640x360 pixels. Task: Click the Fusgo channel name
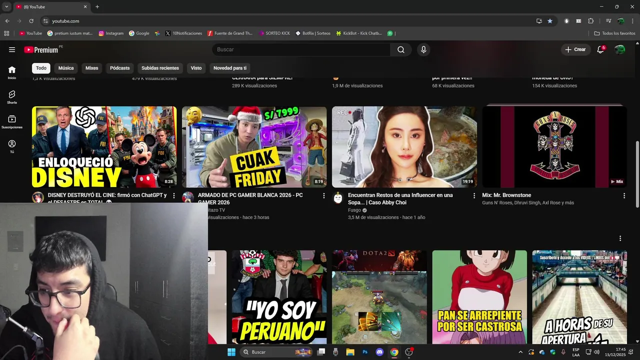(x=354, y=210)
